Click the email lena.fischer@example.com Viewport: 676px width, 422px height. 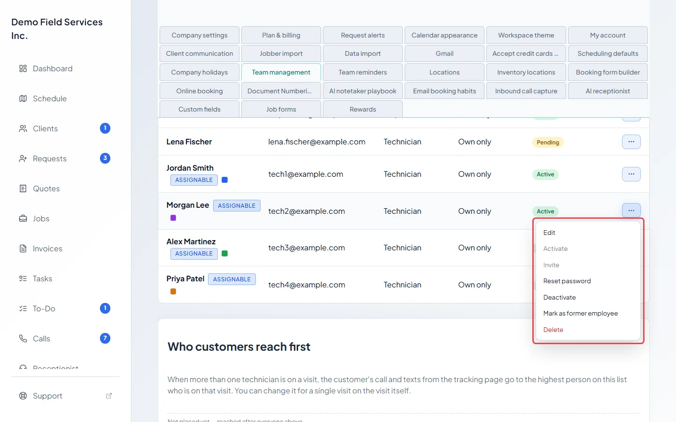[317, 142]
